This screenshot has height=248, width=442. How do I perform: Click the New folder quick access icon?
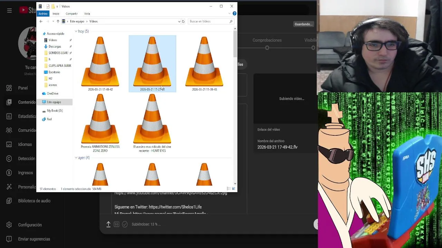click(53, 6)
